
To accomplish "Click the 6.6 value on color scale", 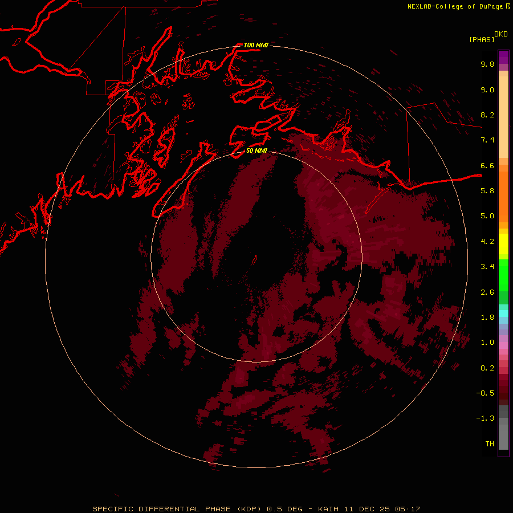I will coord(487,165).
